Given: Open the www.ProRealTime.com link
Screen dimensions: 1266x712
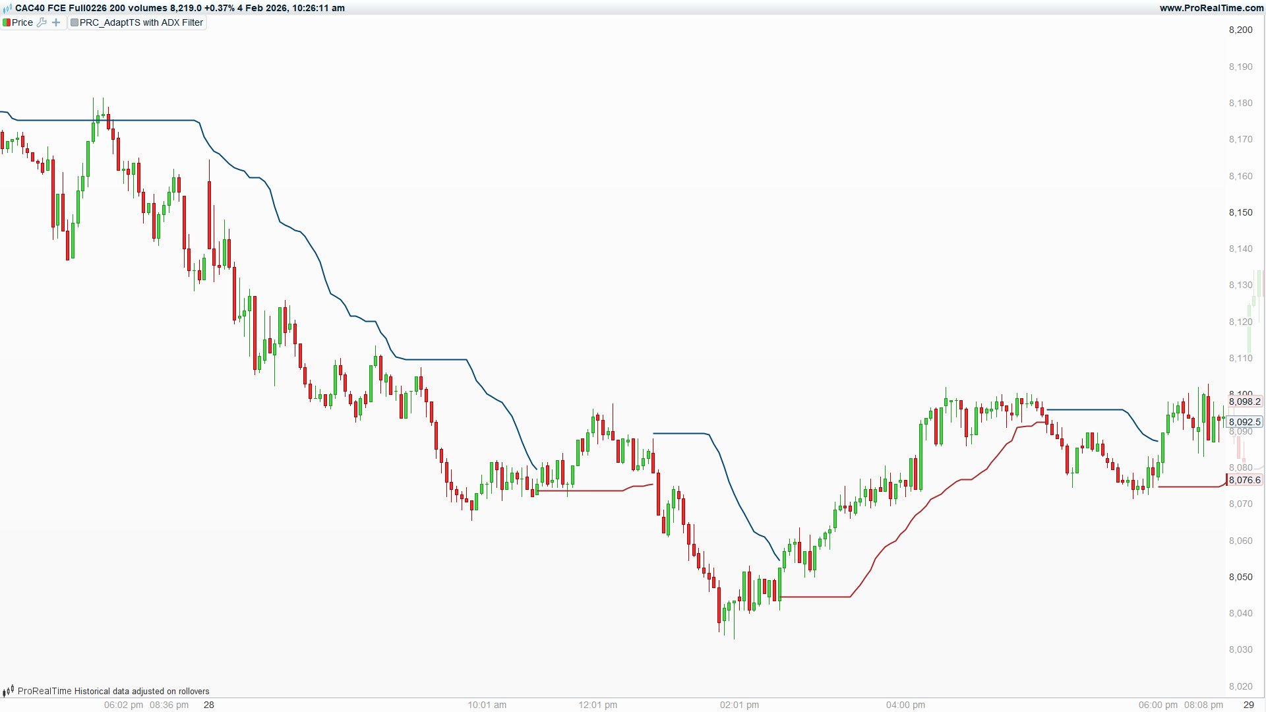Looking at the screenshot, I should pyautogui.click(x=1211, y=8).
